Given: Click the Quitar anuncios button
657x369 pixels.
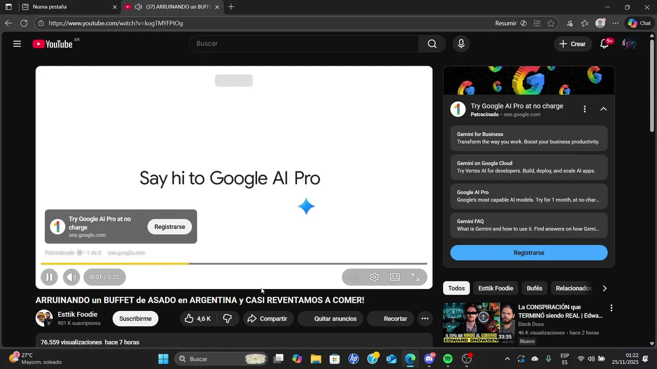Looking at the screenshot, I should (330, 319).
